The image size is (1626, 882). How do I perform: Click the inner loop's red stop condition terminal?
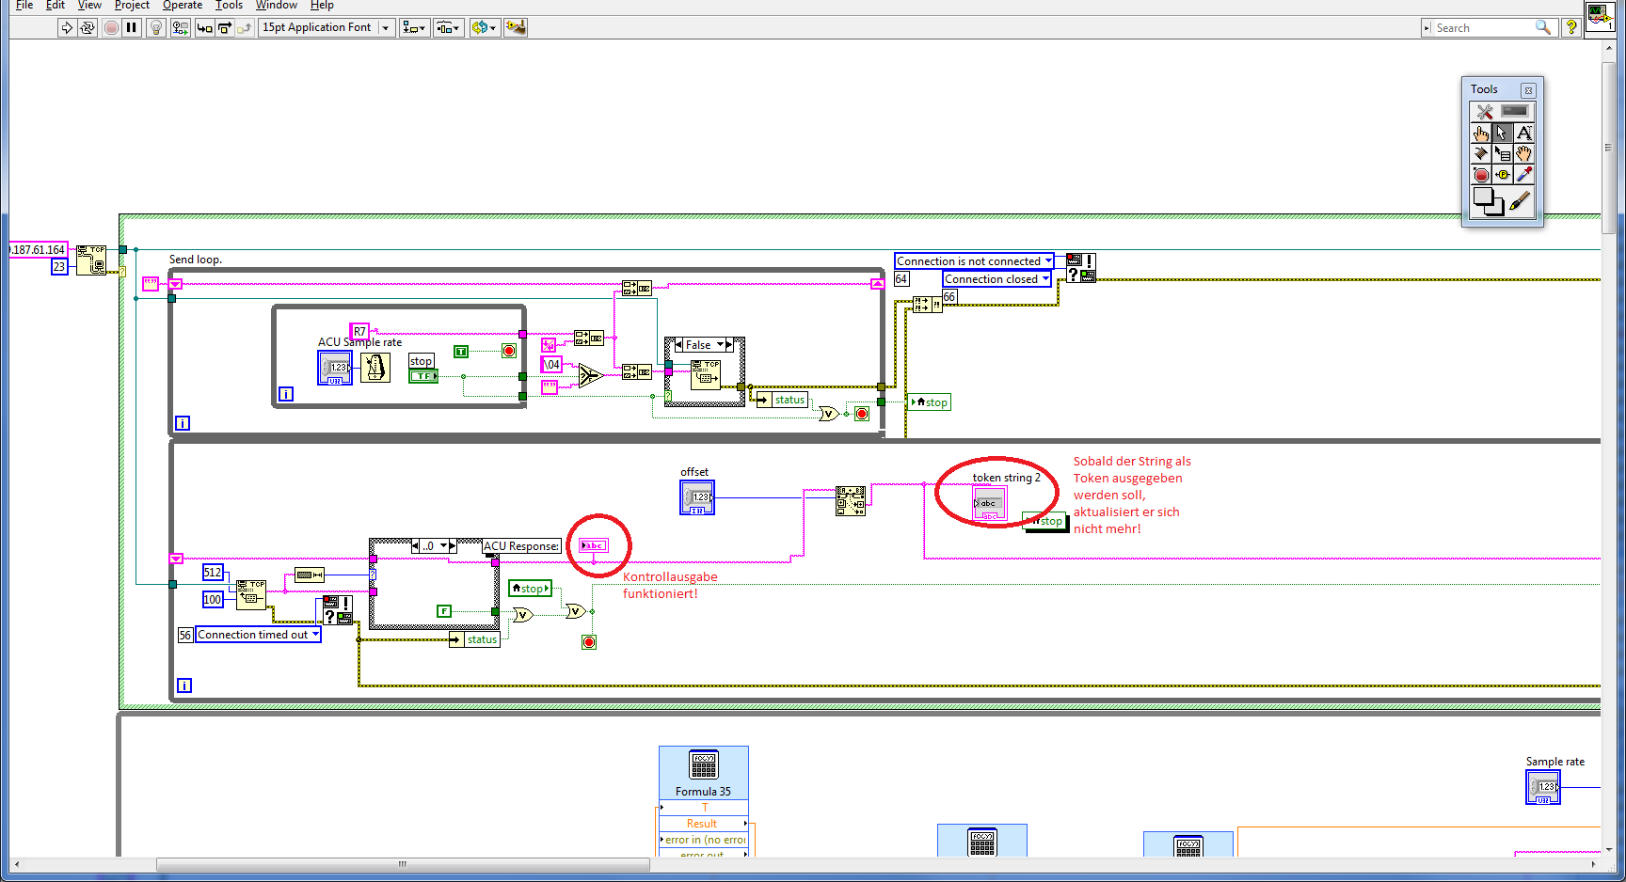point(509,351)
